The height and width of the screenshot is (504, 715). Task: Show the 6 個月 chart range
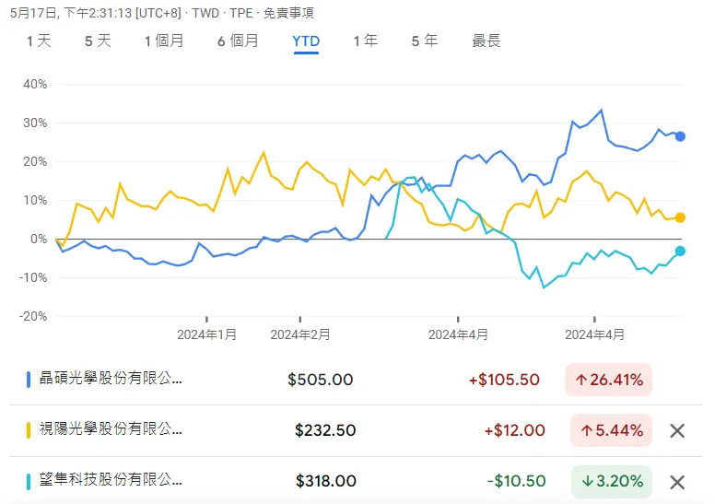(238, 41)
